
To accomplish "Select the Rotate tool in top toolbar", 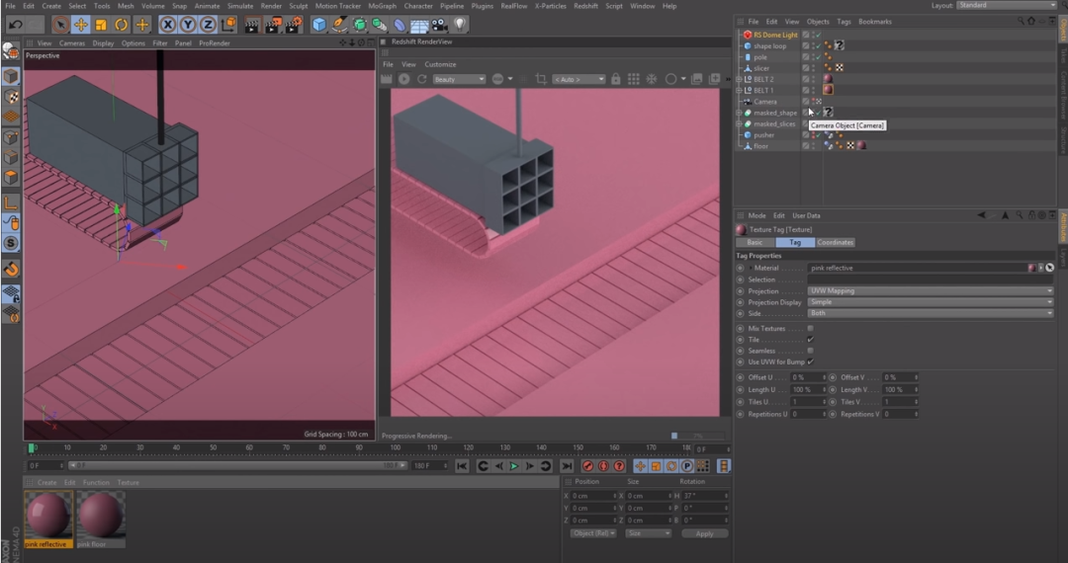I will point(122,25).
